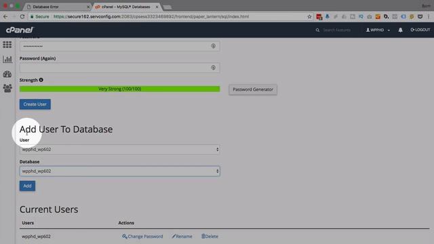Click the wpphd_wp602 entry in Current Users
This screenshot has height=244, width=434.
coord(36,237)
